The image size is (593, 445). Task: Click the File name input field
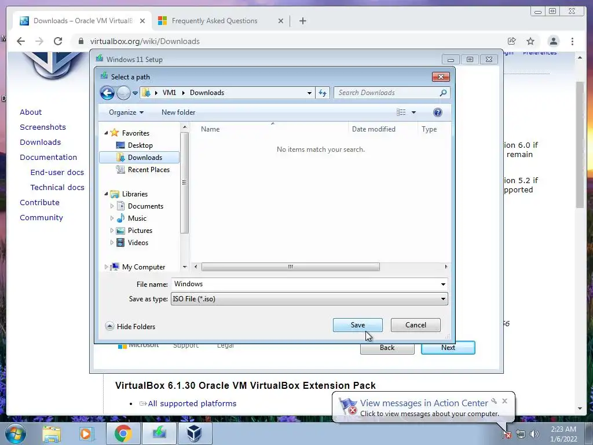[x=305, y=284]
